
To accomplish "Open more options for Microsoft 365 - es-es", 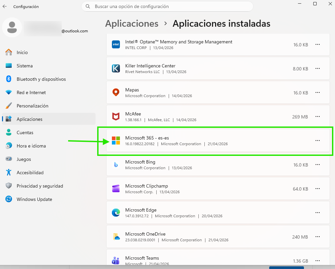I will [x=318, y=141].
